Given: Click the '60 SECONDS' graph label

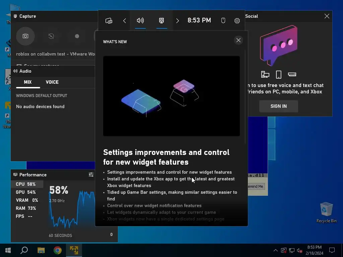Looking at the screenshot, I should pyautogui.click(x=60, y=235).
